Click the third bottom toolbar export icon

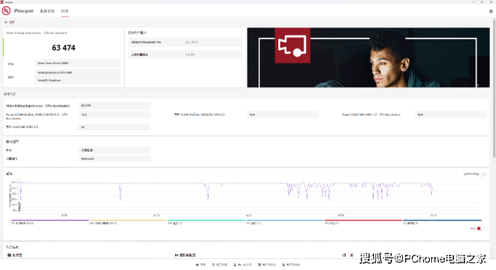coord(235,264)
